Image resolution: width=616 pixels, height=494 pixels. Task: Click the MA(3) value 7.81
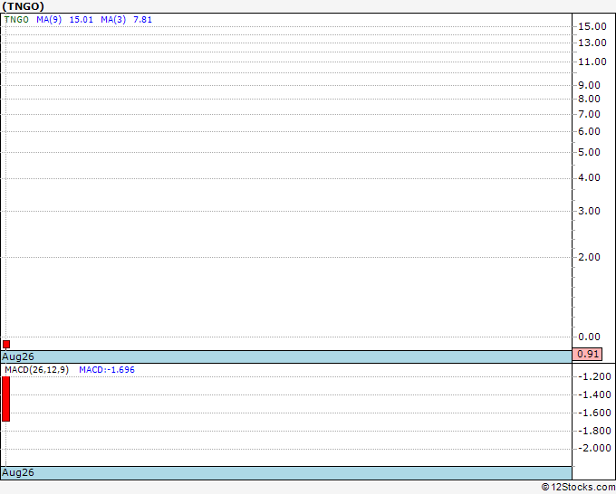pos(142,20)
